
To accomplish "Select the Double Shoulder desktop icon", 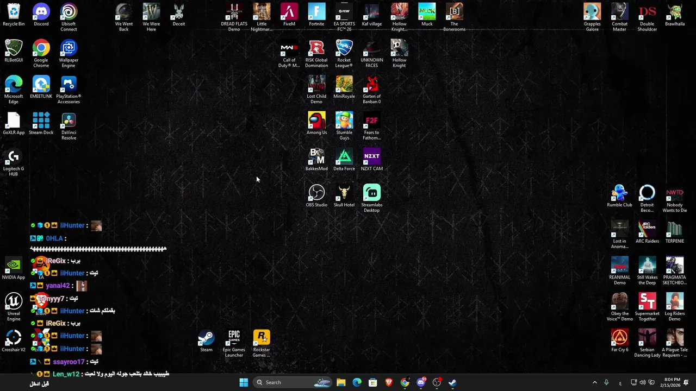I will coord(647,17).
